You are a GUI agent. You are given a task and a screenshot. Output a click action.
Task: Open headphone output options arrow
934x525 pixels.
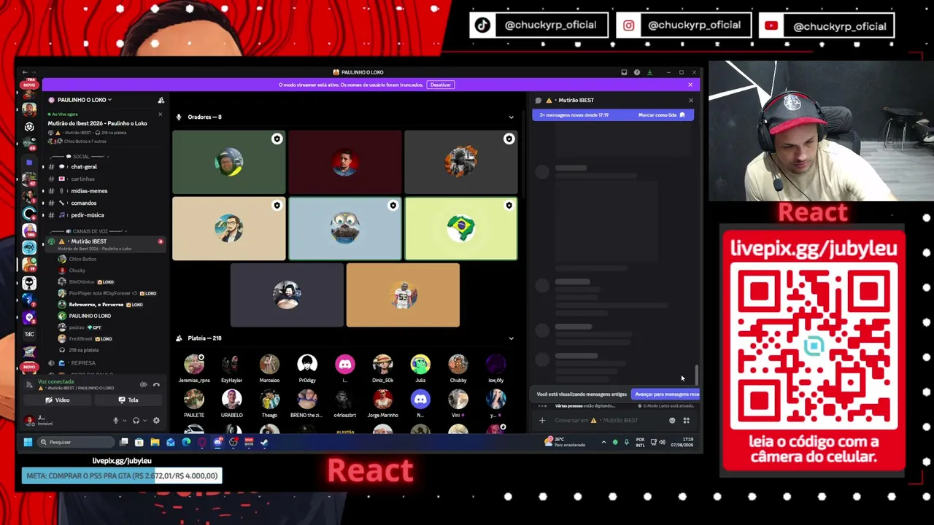point(144,421)
